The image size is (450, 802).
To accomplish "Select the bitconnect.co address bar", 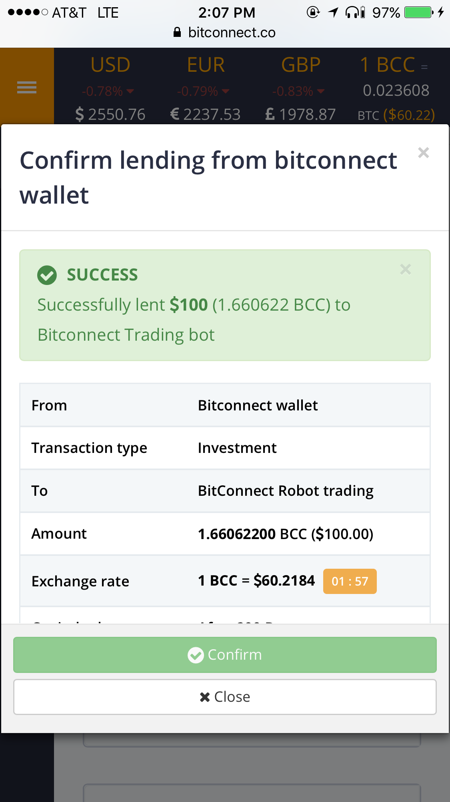I will (225, 32).
